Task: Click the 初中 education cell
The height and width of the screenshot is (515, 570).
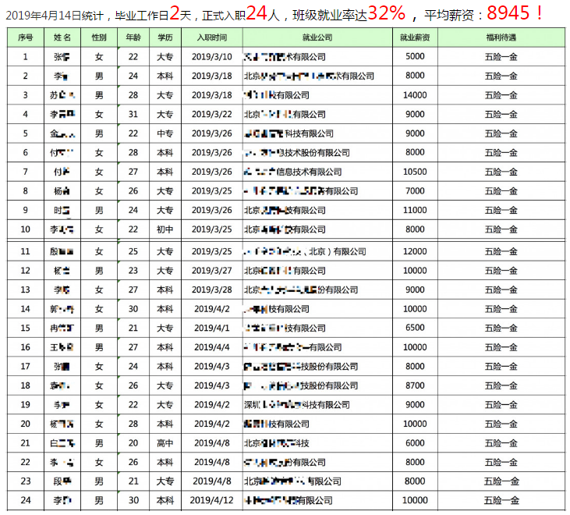Action: (165, 229)
